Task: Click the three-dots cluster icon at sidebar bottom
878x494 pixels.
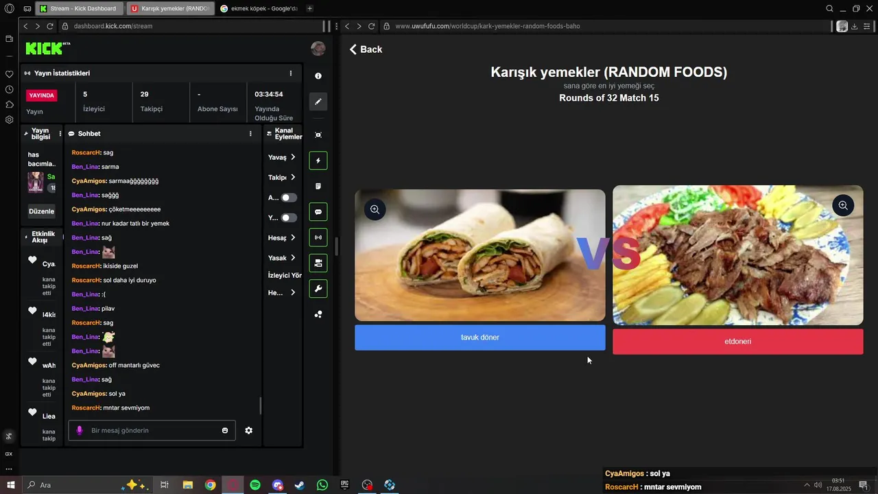Action: [x=318, y=314]
